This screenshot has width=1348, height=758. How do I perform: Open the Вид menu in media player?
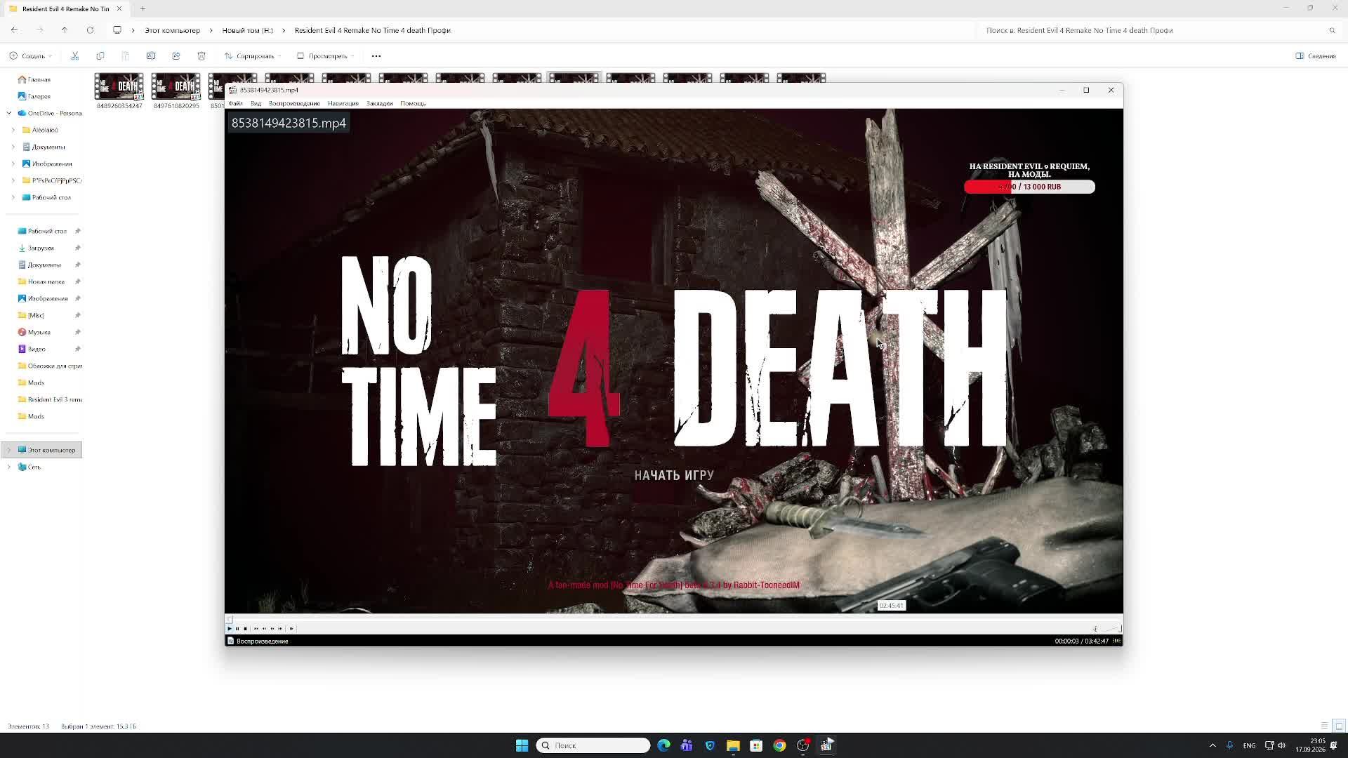point(256,103)
